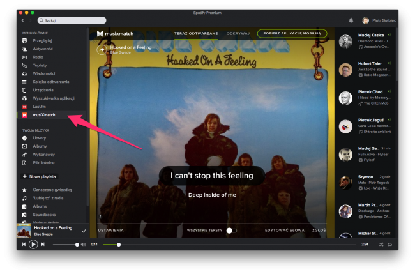Click the Szukaj search field

click(x=72, y=20)
